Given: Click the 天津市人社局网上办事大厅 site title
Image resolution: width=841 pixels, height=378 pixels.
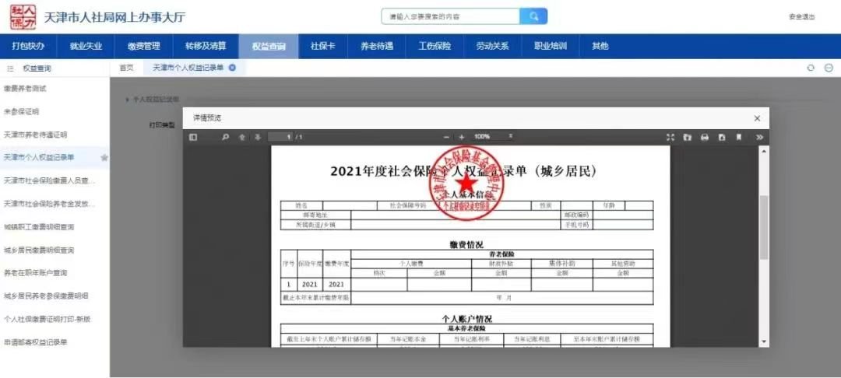Looking at the screenshot, I should point(114,17).
